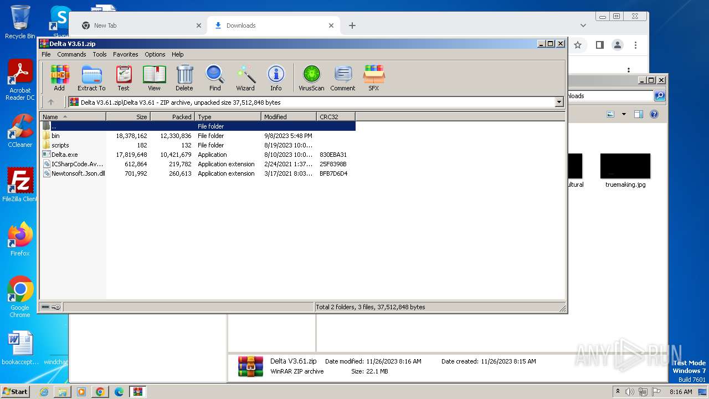Screen dimensions: 709x399
Task: Show hidden system tray icons
Action: click(x=618, y=392)
